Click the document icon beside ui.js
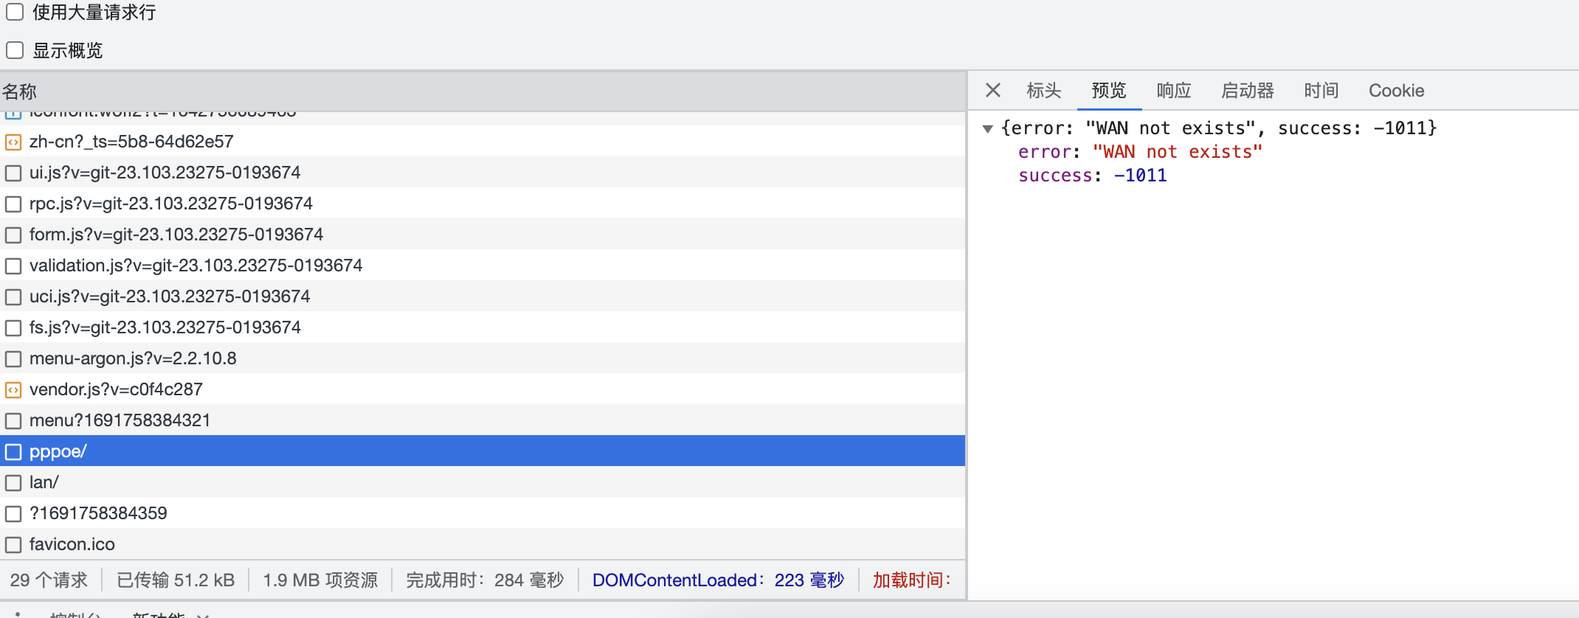This screenshot has height=618, width=1579. click(13, 173)
